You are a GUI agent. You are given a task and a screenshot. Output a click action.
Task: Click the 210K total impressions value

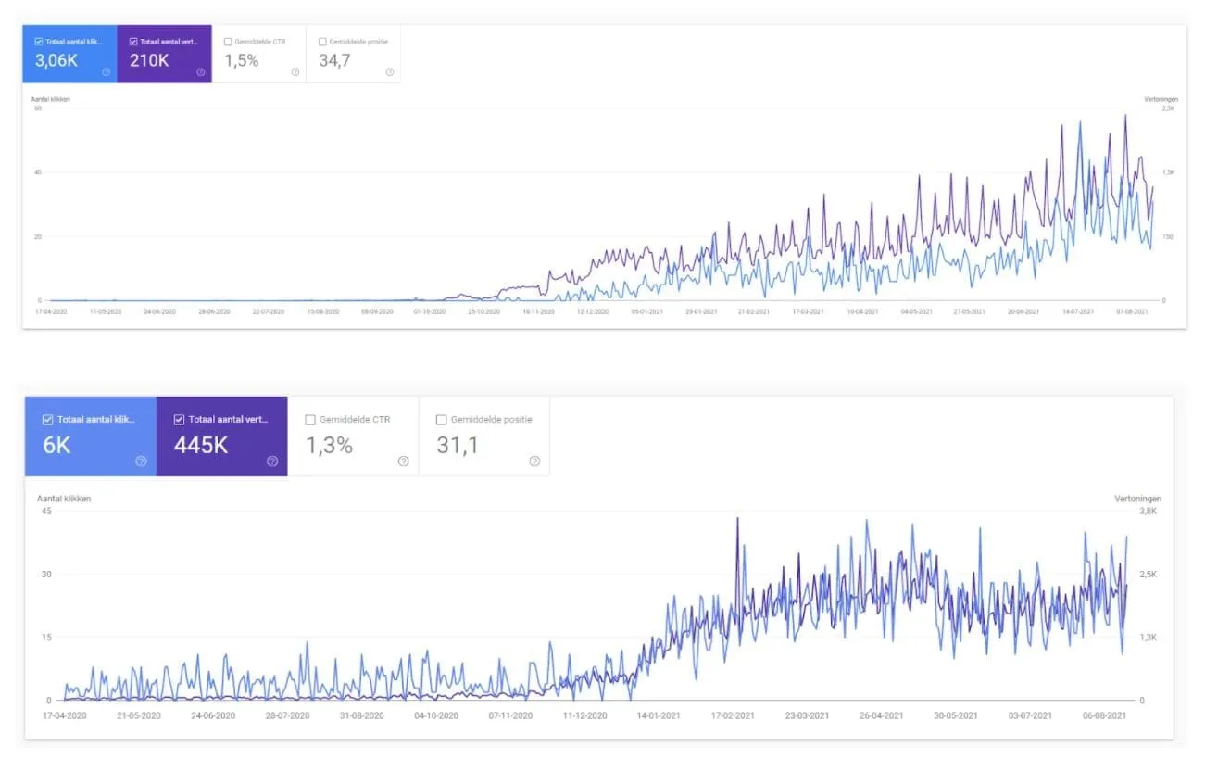(x=149, y=60)
